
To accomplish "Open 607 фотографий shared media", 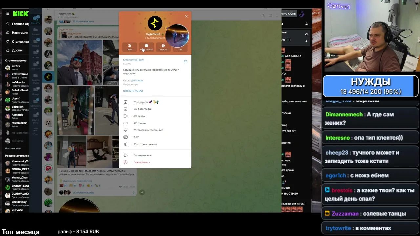I will click(x=155, y=109).
